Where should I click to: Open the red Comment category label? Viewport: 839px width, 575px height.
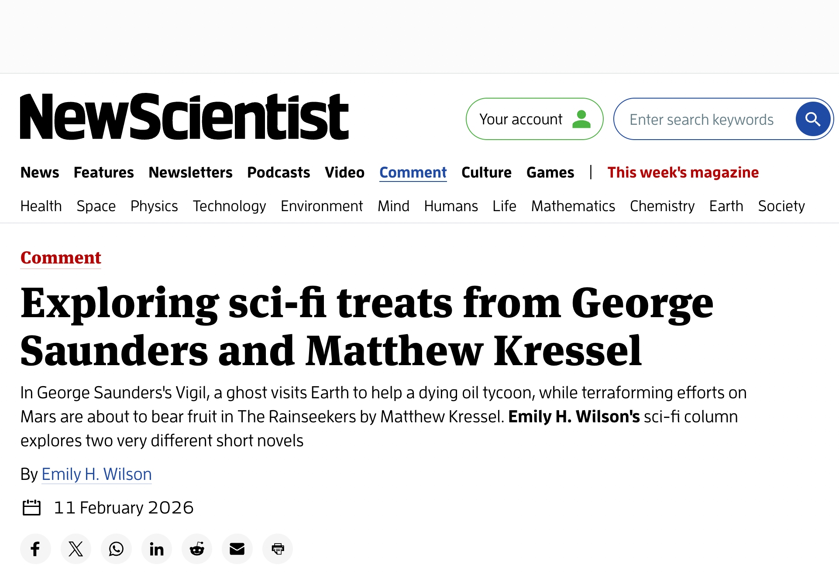point(61,258)
